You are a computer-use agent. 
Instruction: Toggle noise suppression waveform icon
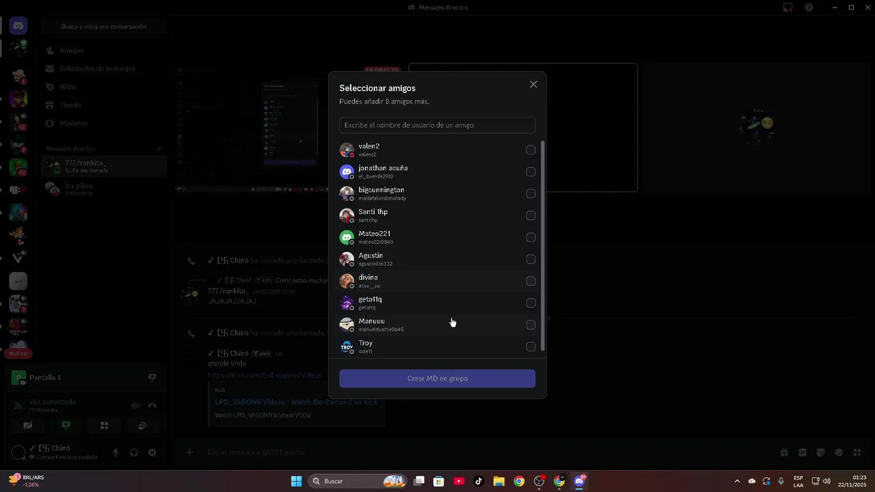(135, 405)
